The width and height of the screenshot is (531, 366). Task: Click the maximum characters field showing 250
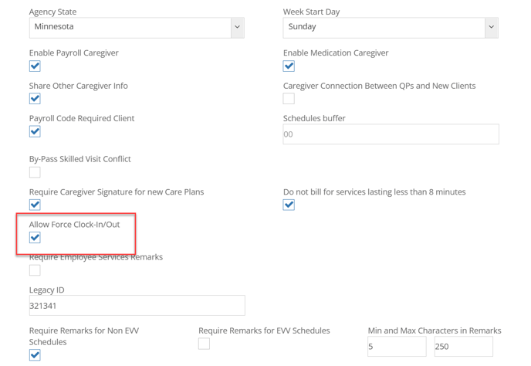pos(464,347)
